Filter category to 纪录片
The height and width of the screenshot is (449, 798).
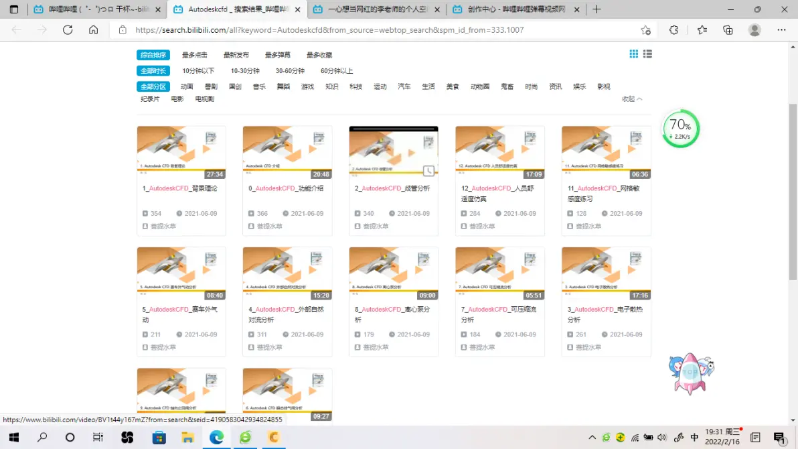(x=150, y=99)
